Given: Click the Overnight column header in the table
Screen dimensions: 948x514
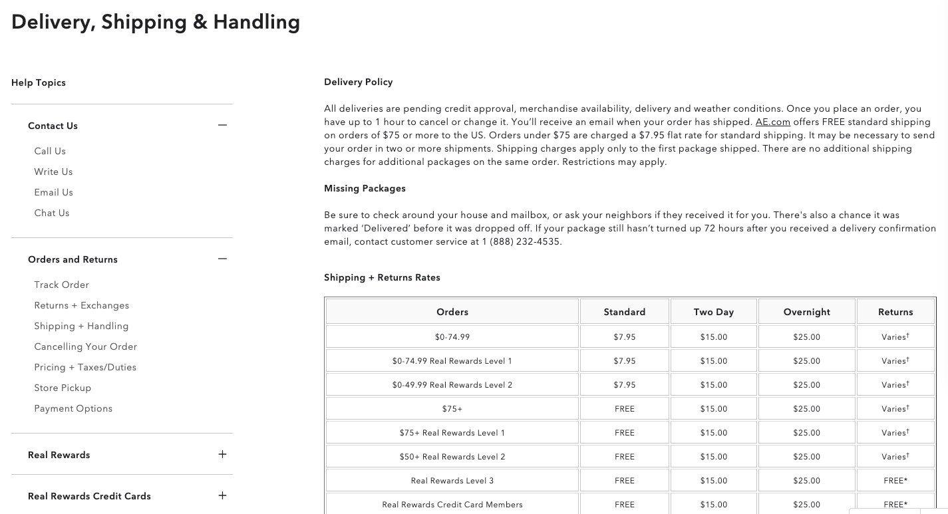Looking at the screenshot, I should tap(806, 312).
